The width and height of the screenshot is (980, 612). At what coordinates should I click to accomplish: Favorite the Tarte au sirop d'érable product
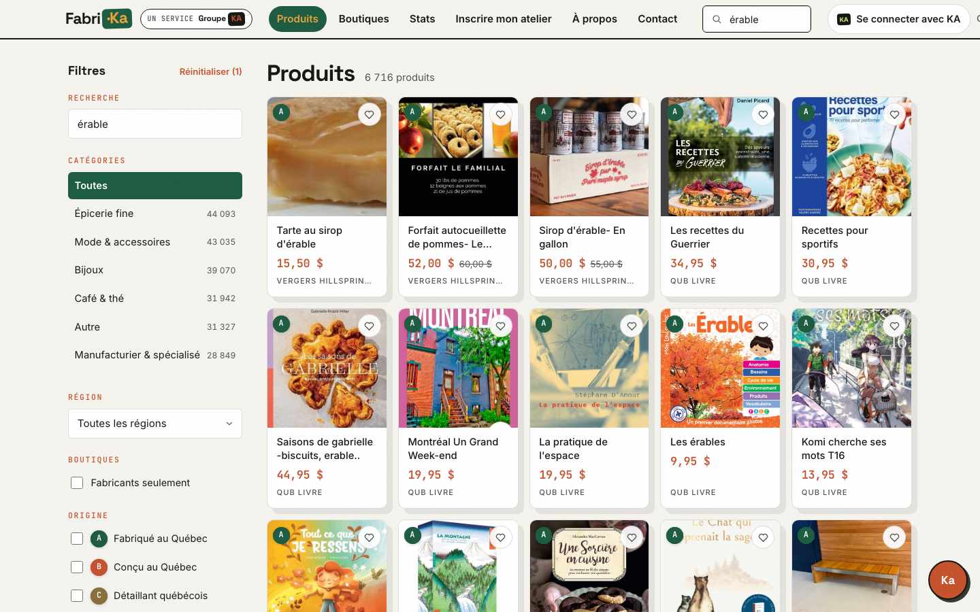[x=369, y=115]
